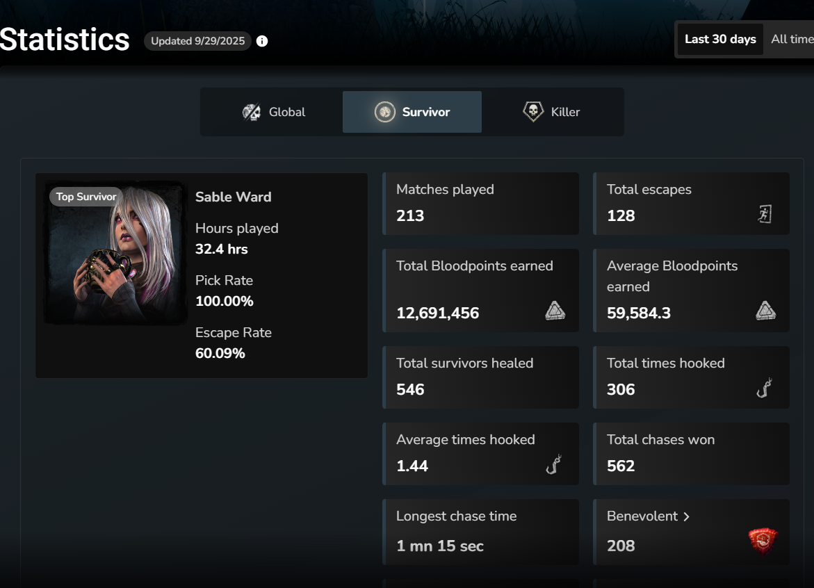
Task: Click the Hours played label
Action: [x=237, y=229]
